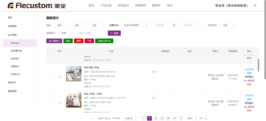The width and height of the screenshot is (266, 121).
Task: Go to 首页 in top navigation
Action: 91,5
